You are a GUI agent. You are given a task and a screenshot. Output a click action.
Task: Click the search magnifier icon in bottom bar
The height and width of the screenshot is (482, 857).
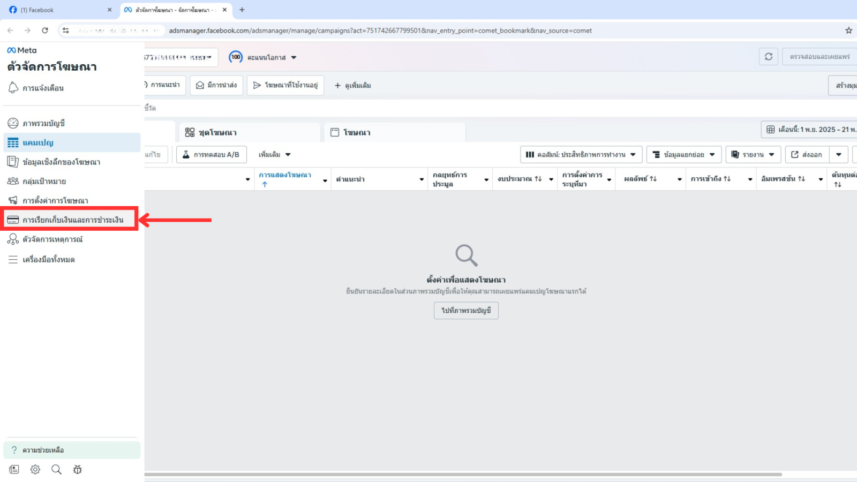point(56,470)
